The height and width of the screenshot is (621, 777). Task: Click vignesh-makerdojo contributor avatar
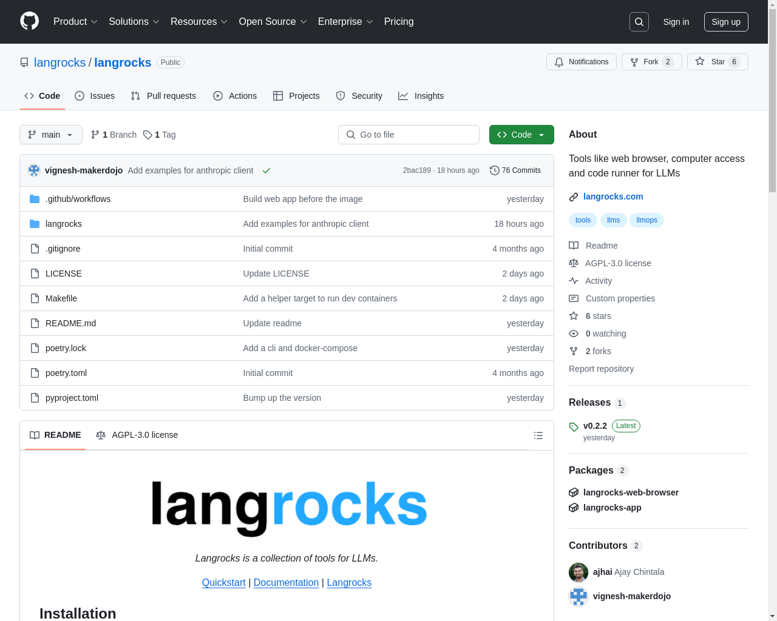579,596
